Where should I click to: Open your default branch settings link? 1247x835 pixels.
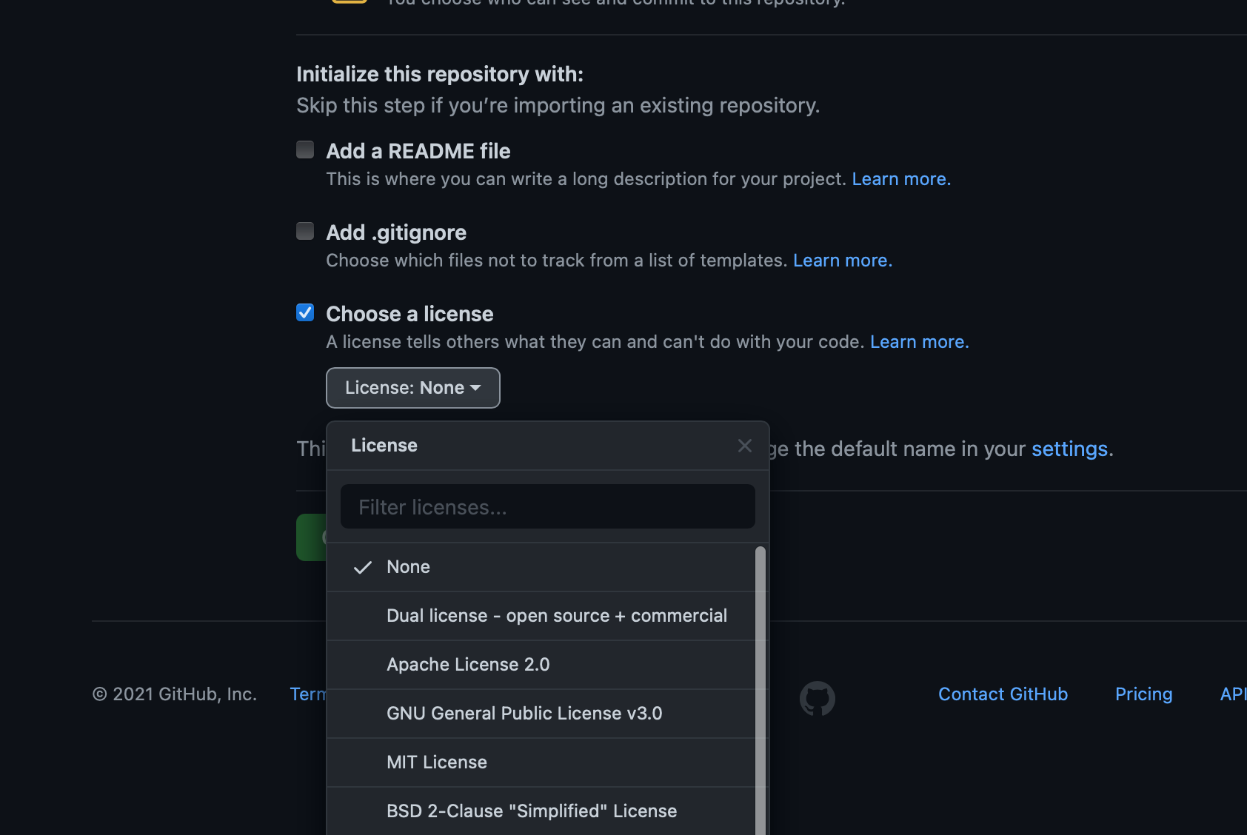[1069, 449]
